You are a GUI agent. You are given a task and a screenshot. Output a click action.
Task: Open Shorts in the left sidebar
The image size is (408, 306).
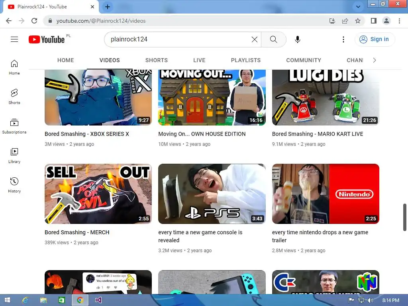pos(14,96)
